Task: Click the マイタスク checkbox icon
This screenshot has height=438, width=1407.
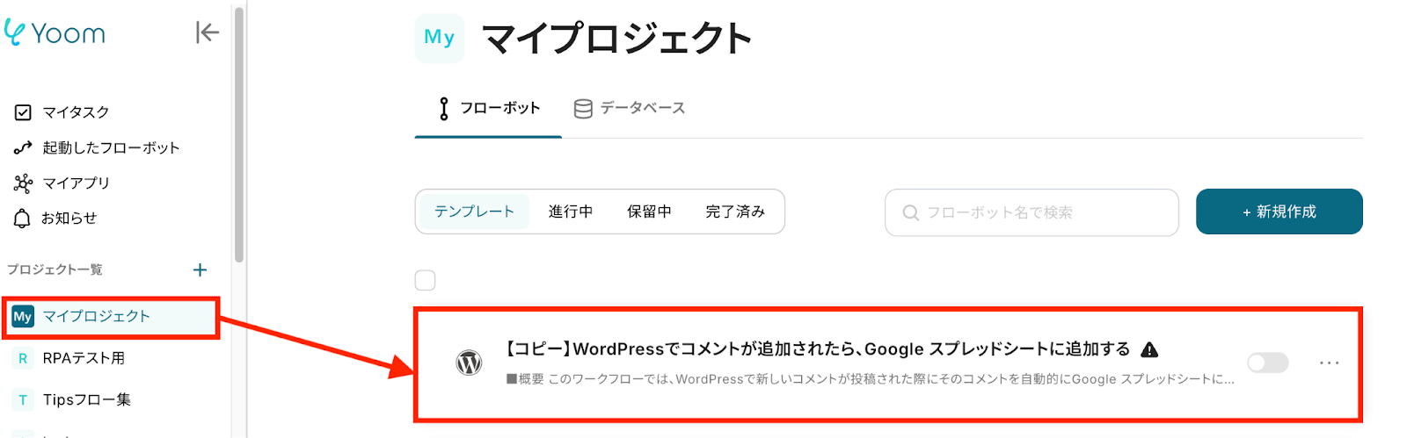Action: click(x=23, y=112)
